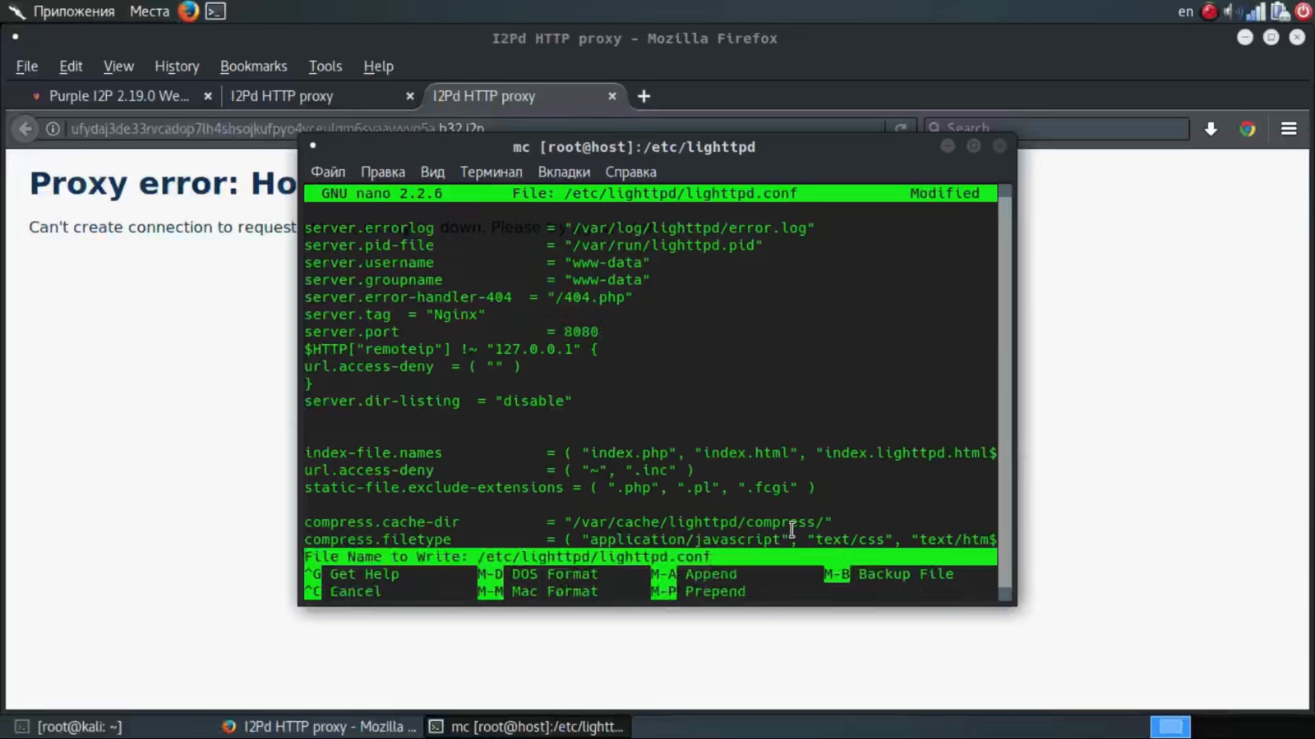The height and width of the screenshot is (739, 1315).
Task: Click the red power button icon
Action: click(1303, 11)
